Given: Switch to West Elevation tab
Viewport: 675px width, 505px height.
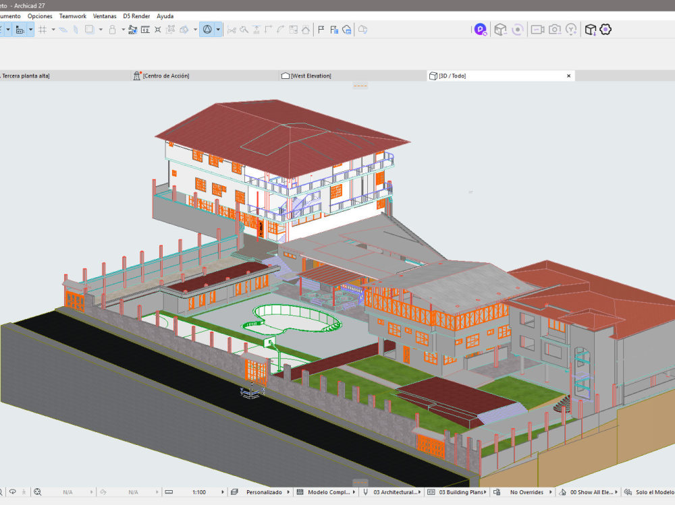Looking at the screenshot, I should pos(352,76).
